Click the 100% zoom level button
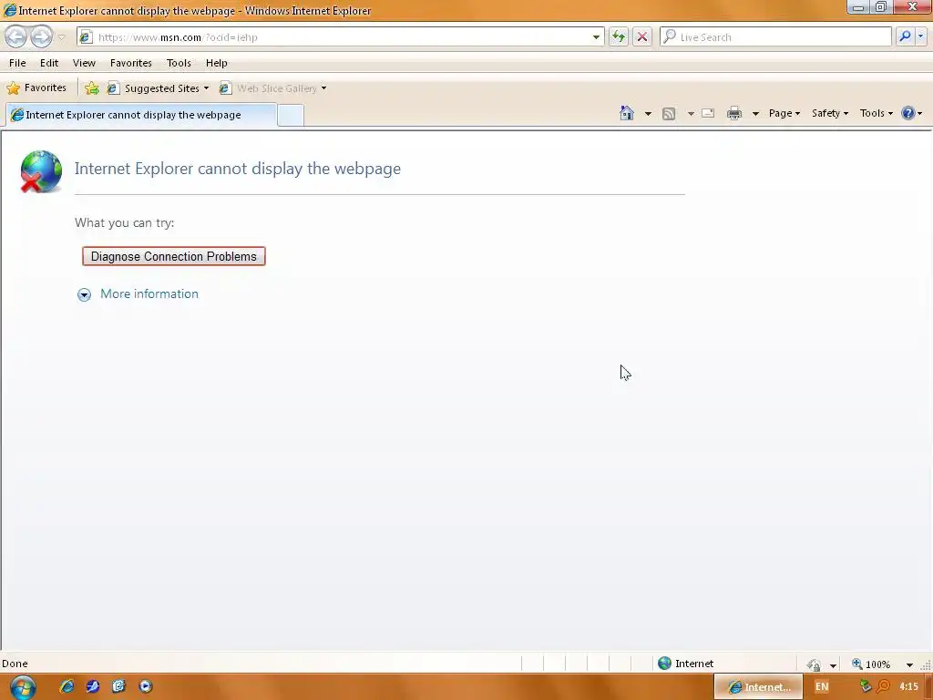The image size is (933, 700). coord(872,664)
